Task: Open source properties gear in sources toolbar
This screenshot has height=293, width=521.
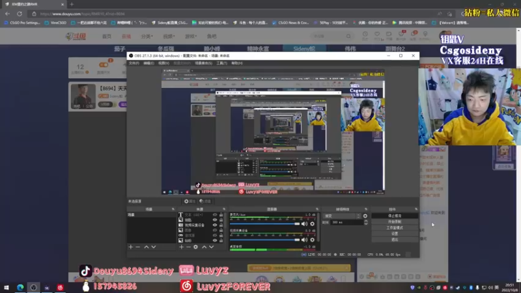Action: click(x=196, y=247)
